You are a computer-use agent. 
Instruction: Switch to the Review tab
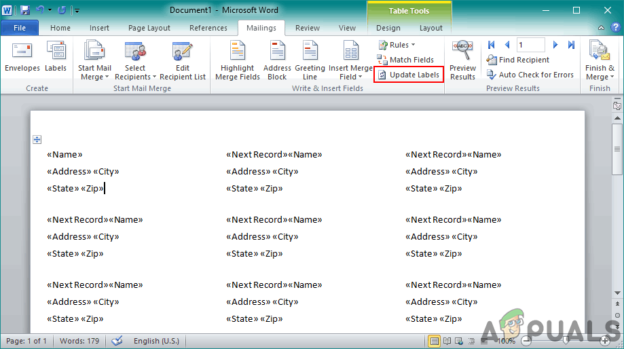tap(307, 28)
